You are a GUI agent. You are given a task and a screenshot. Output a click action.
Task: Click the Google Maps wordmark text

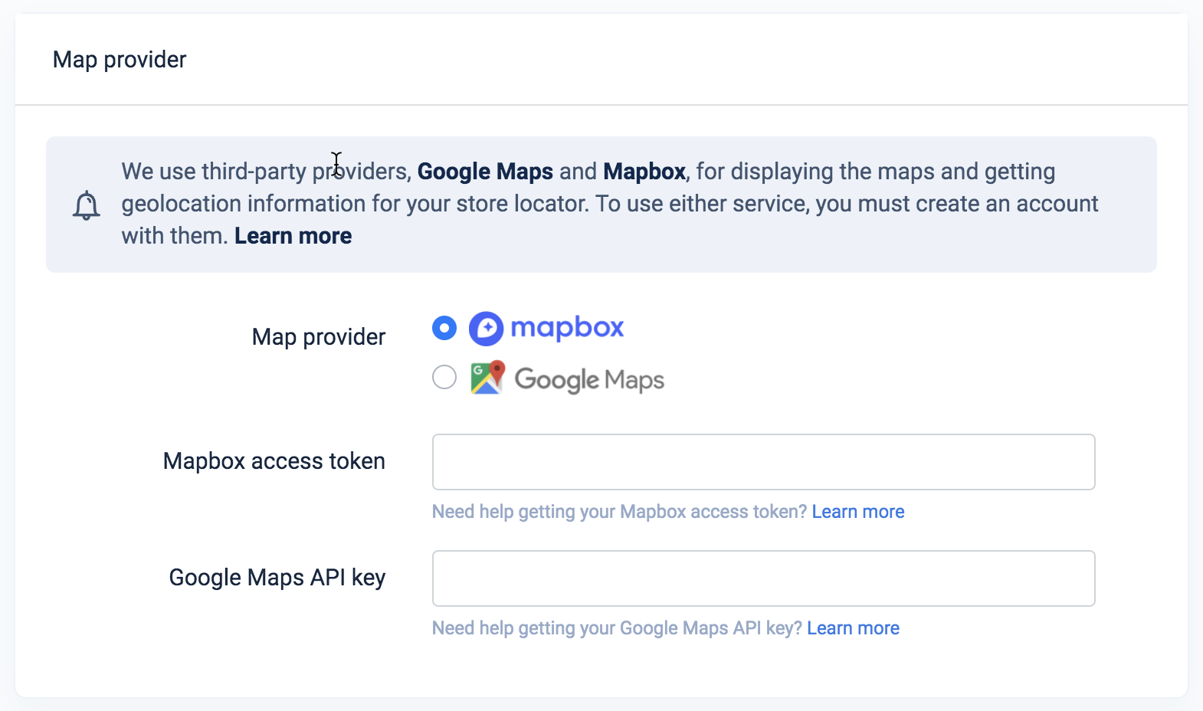click(x=589, y=379)
